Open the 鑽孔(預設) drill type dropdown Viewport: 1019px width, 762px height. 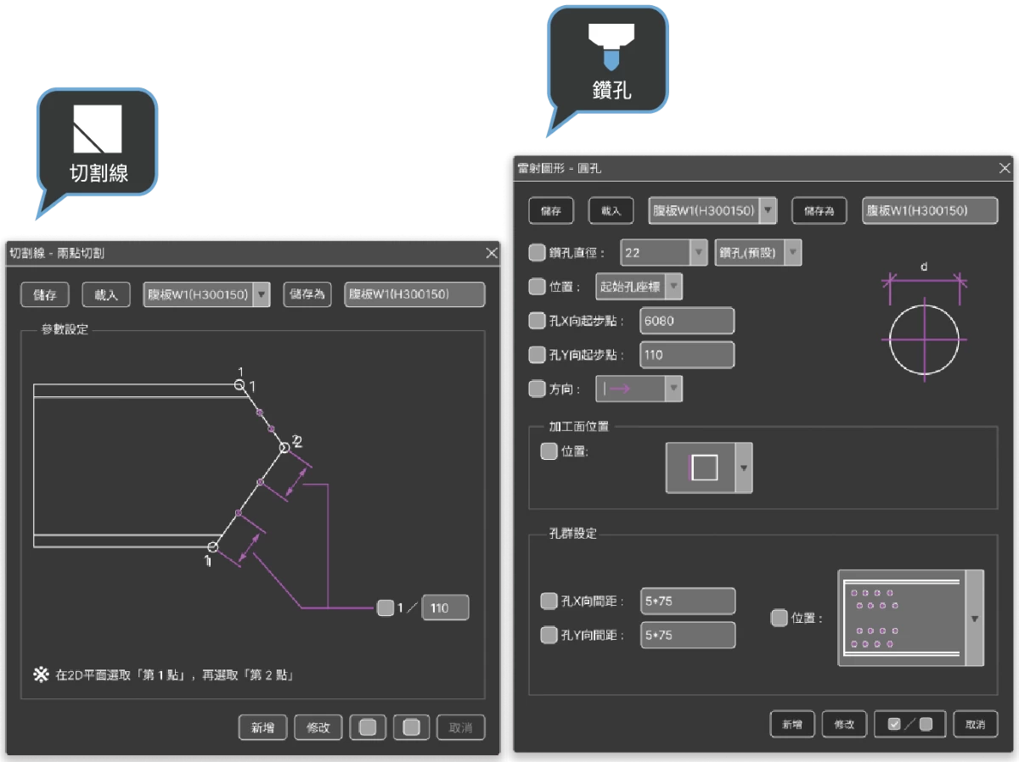(791, 253)
